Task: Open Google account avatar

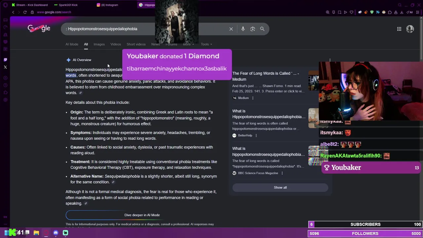Action: (410, 29)
